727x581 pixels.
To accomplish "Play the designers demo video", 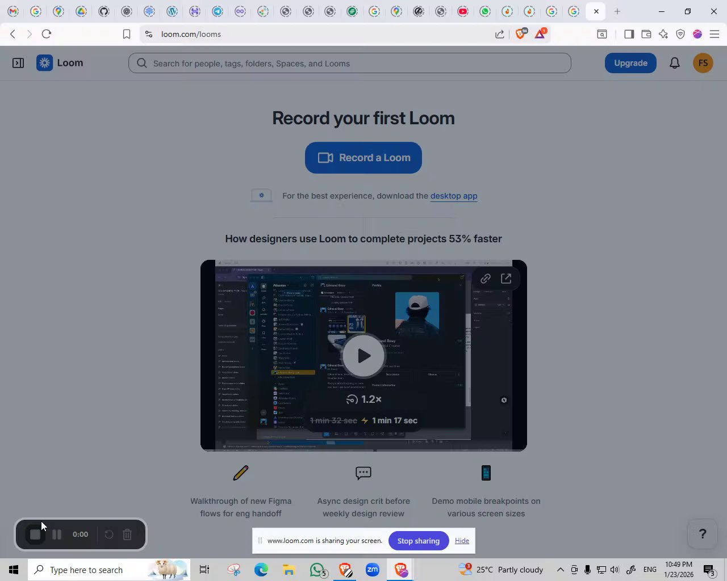I will 363,356.
